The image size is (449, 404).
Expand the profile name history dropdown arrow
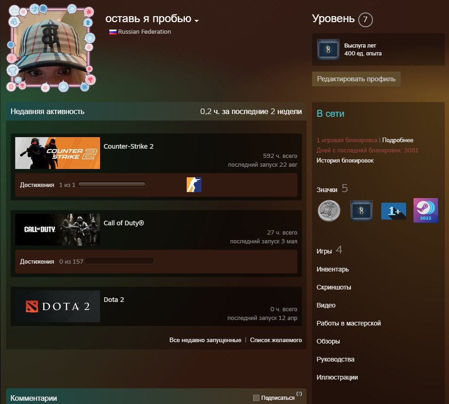pyautogui.click(x=196, y=21)
